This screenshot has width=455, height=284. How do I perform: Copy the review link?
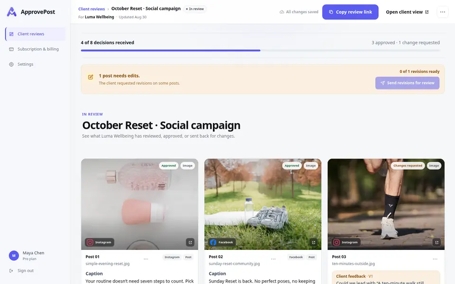coord(350,12)
